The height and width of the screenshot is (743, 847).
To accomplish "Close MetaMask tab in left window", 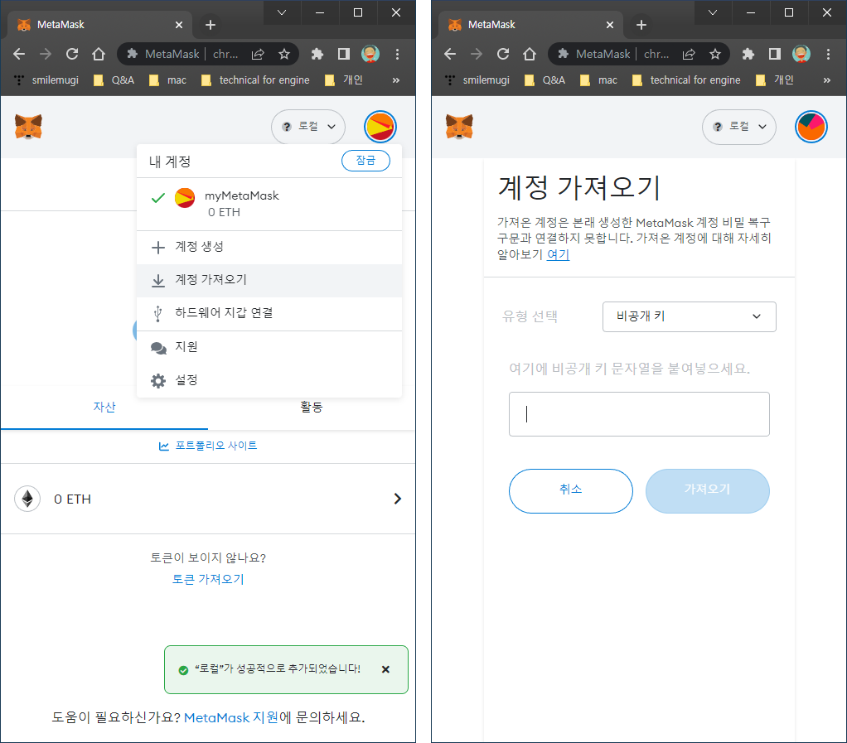I will 179,25.
